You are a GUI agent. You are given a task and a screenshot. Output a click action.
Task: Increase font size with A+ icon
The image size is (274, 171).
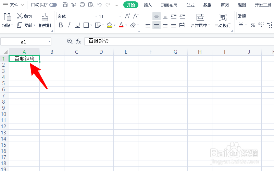pyautogui.click(x=127, y=16)
